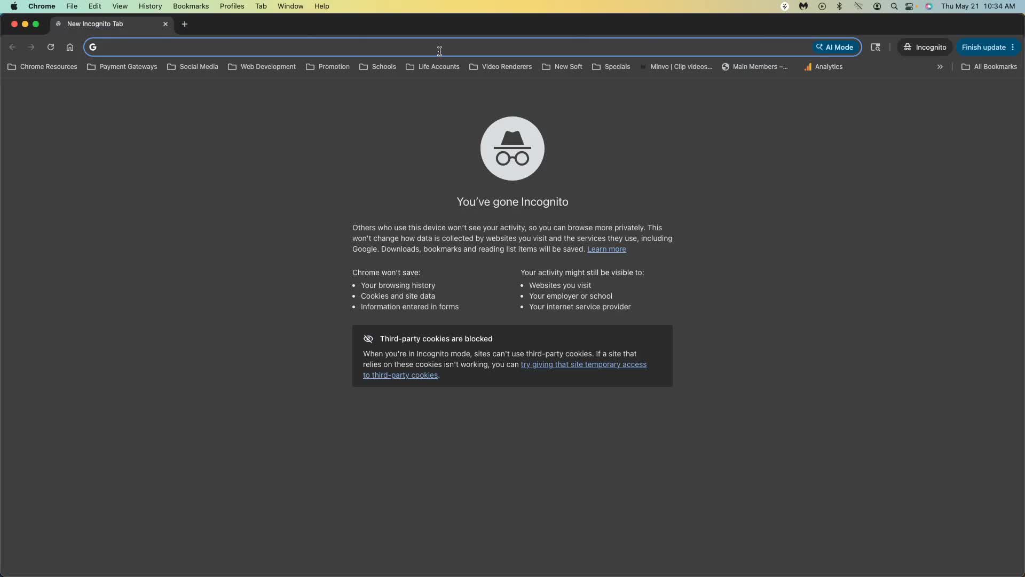Open Spotlight search in the menu bar

894,6
